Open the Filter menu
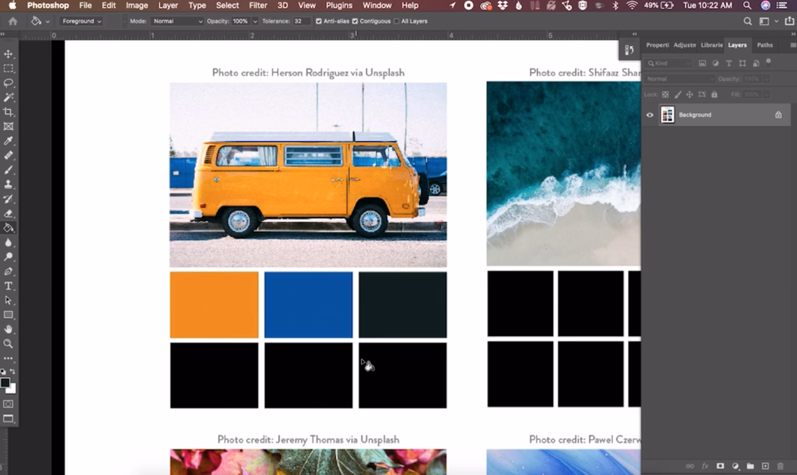 (x=258, y=5)
